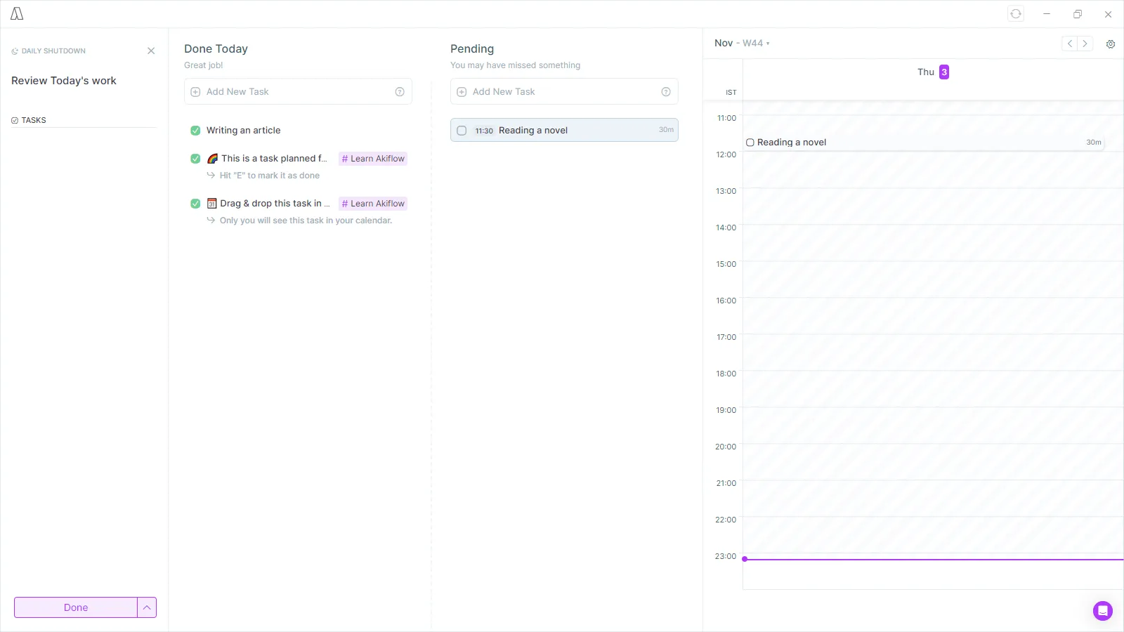Uncheck the Drag & drop task

195,204
